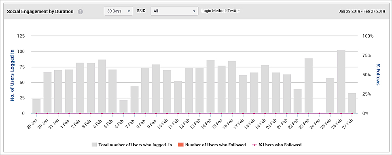Click the 27 Feb bar
This screenshot has width=392, height=155.
(x=352, y=103)
